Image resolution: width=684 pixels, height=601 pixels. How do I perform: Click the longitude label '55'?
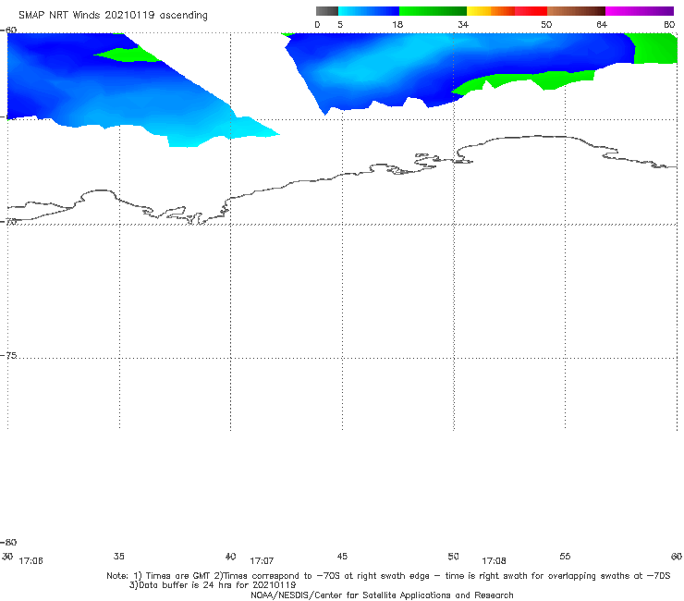[565, 556]
